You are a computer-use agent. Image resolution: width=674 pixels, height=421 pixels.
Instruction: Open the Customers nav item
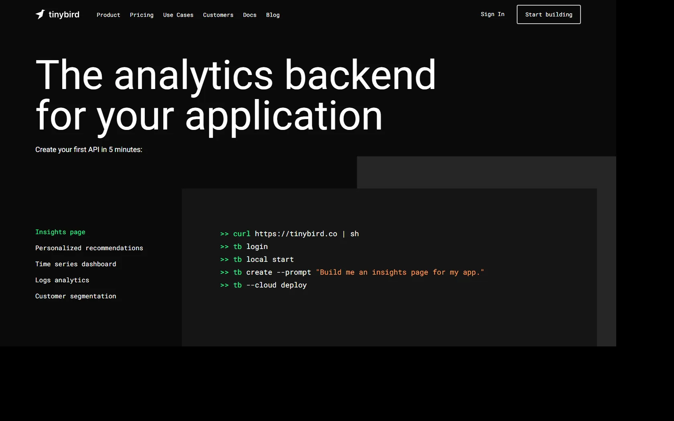218,15
